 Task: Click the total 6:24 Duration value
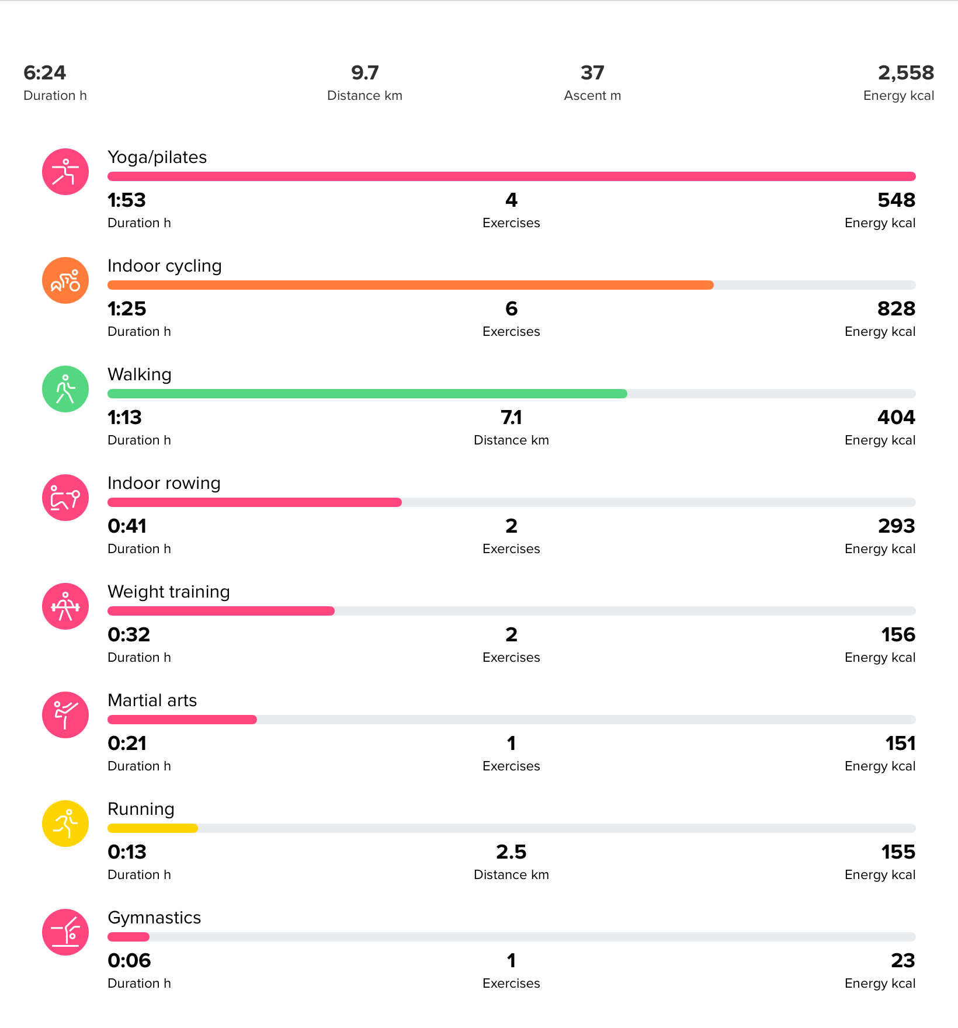coord(55,83)
